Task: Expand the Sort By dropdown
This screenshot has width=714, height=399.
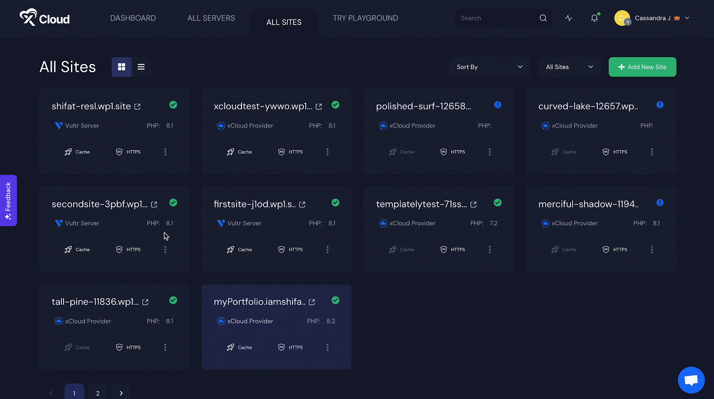Action: pyautogui.click(x=489, y=67)
